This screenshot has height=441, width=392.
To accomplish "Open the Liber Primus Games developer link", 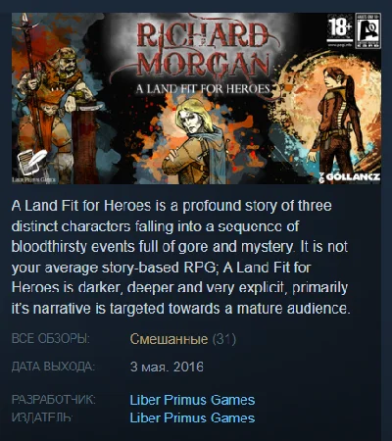I will (x=192, y=400).
